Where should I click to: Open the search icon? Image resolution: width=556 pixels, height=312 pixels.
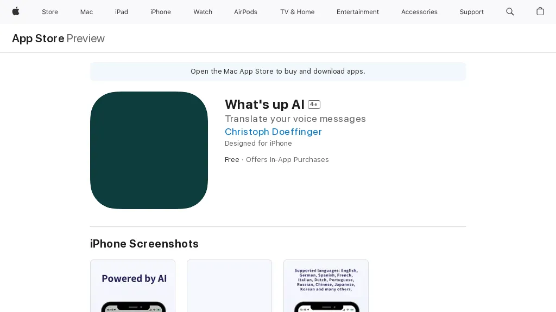510,11
